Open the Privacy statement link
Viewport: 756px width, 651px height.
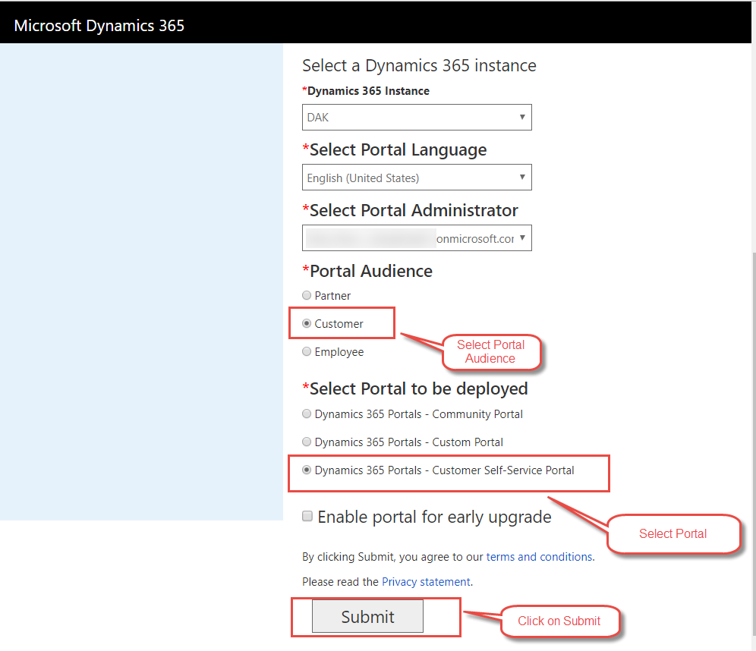[x=426, y=582]
